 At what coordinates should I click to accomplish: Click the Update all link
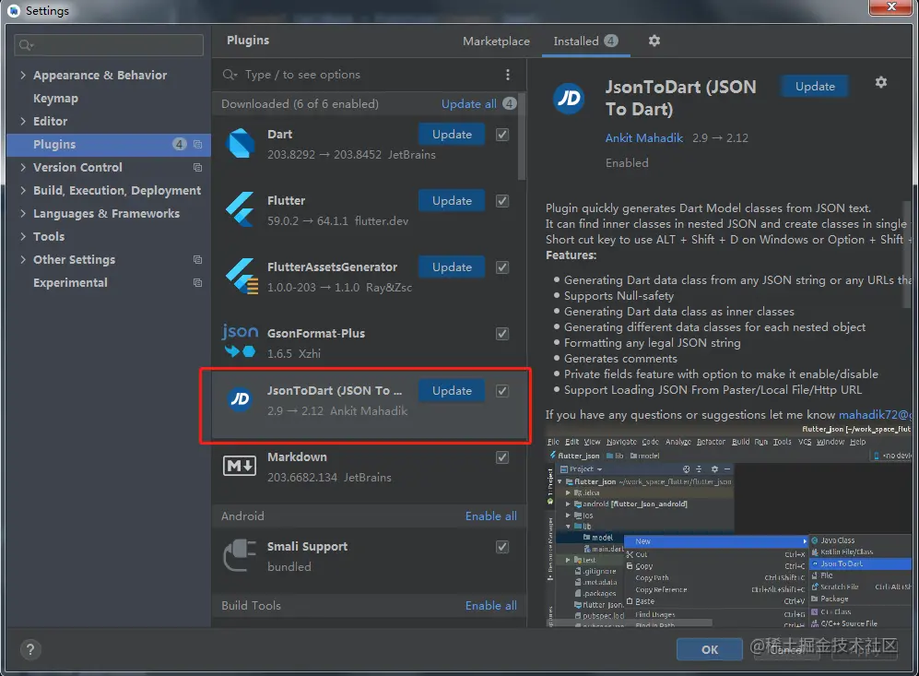(x=468, y=104)
